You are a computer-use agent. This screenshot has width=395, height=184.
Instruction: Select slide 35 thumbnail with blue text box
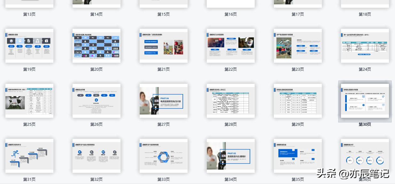298,156
